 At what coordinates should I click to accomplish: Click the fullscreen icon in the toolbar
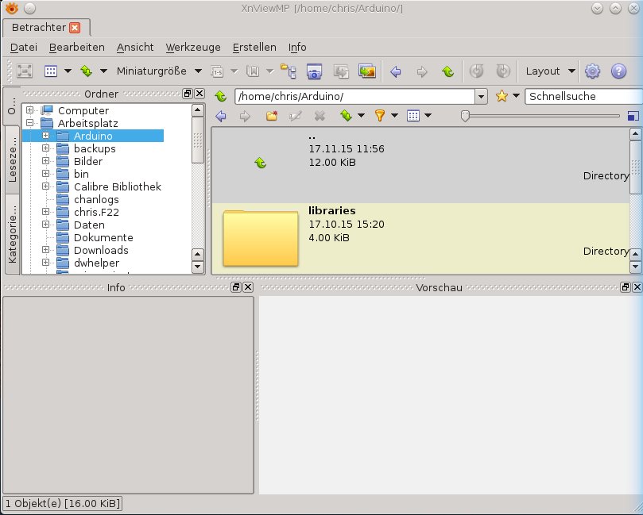click(x=25, y=71)
